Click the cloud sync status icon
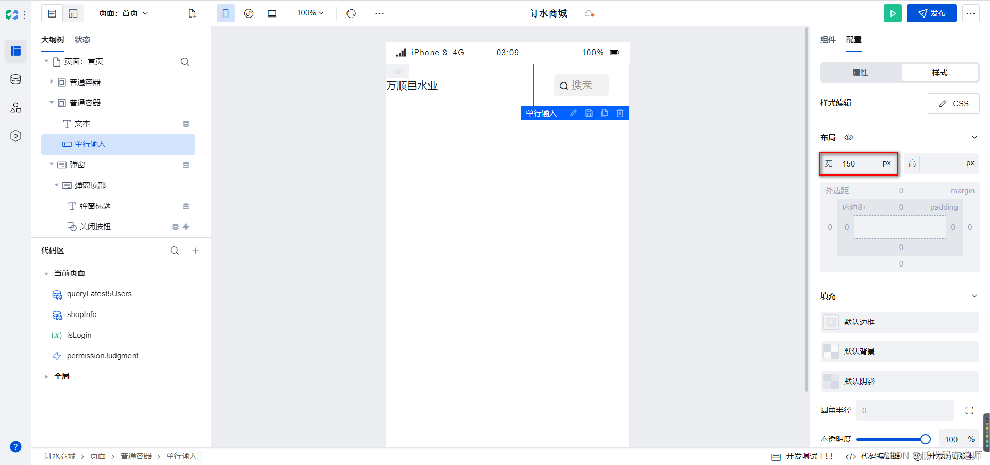Image resolution: width=990 pixels, height=465 pixels. [x=589, y=13]
